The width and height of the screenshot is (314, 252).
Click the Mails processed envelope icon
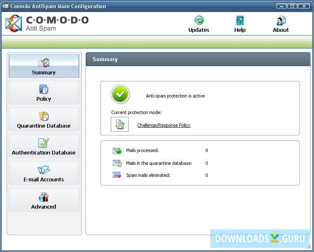(117, 151)
